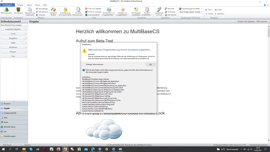Open the Artensteckbrief tool
This screenshot has height=152, width=270.
[92, 15]
